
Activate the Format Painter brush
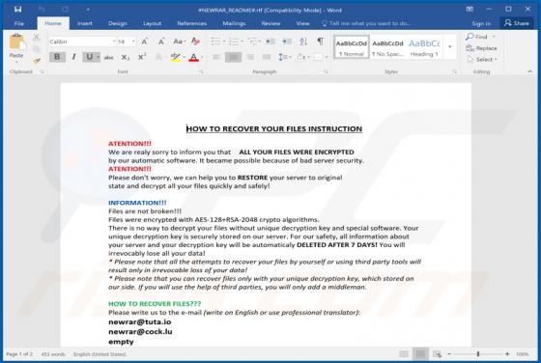click(37, 61)
